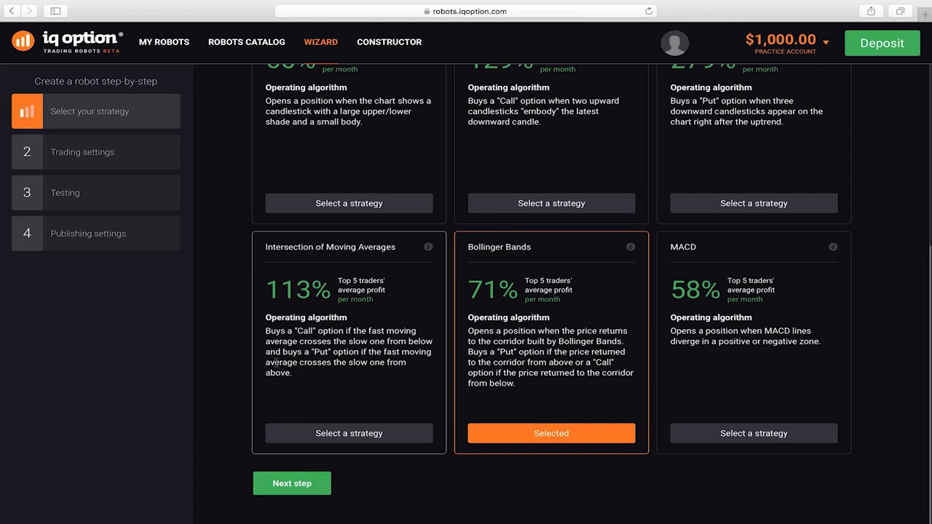Toggle the Safari sidebar button
932x524 pixels.
pos(55,11)
